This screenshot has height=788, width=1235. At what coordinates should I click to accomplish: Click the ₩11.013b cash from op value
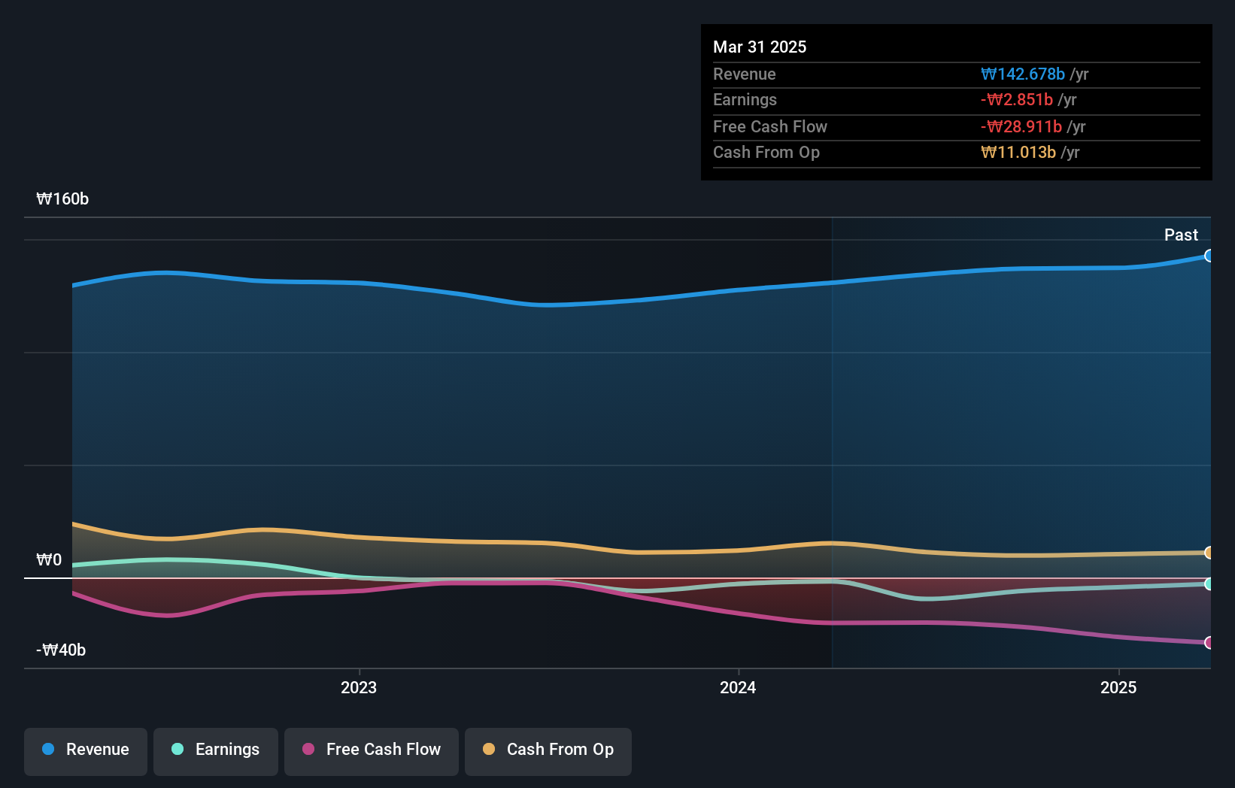coord(1018,152)
